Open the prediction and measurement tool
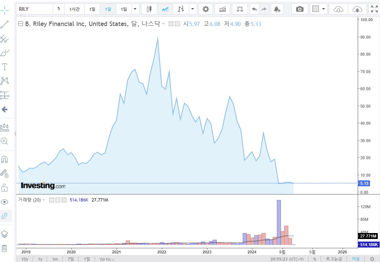Screen dimensions: 380x262 (x=4, y=95)
